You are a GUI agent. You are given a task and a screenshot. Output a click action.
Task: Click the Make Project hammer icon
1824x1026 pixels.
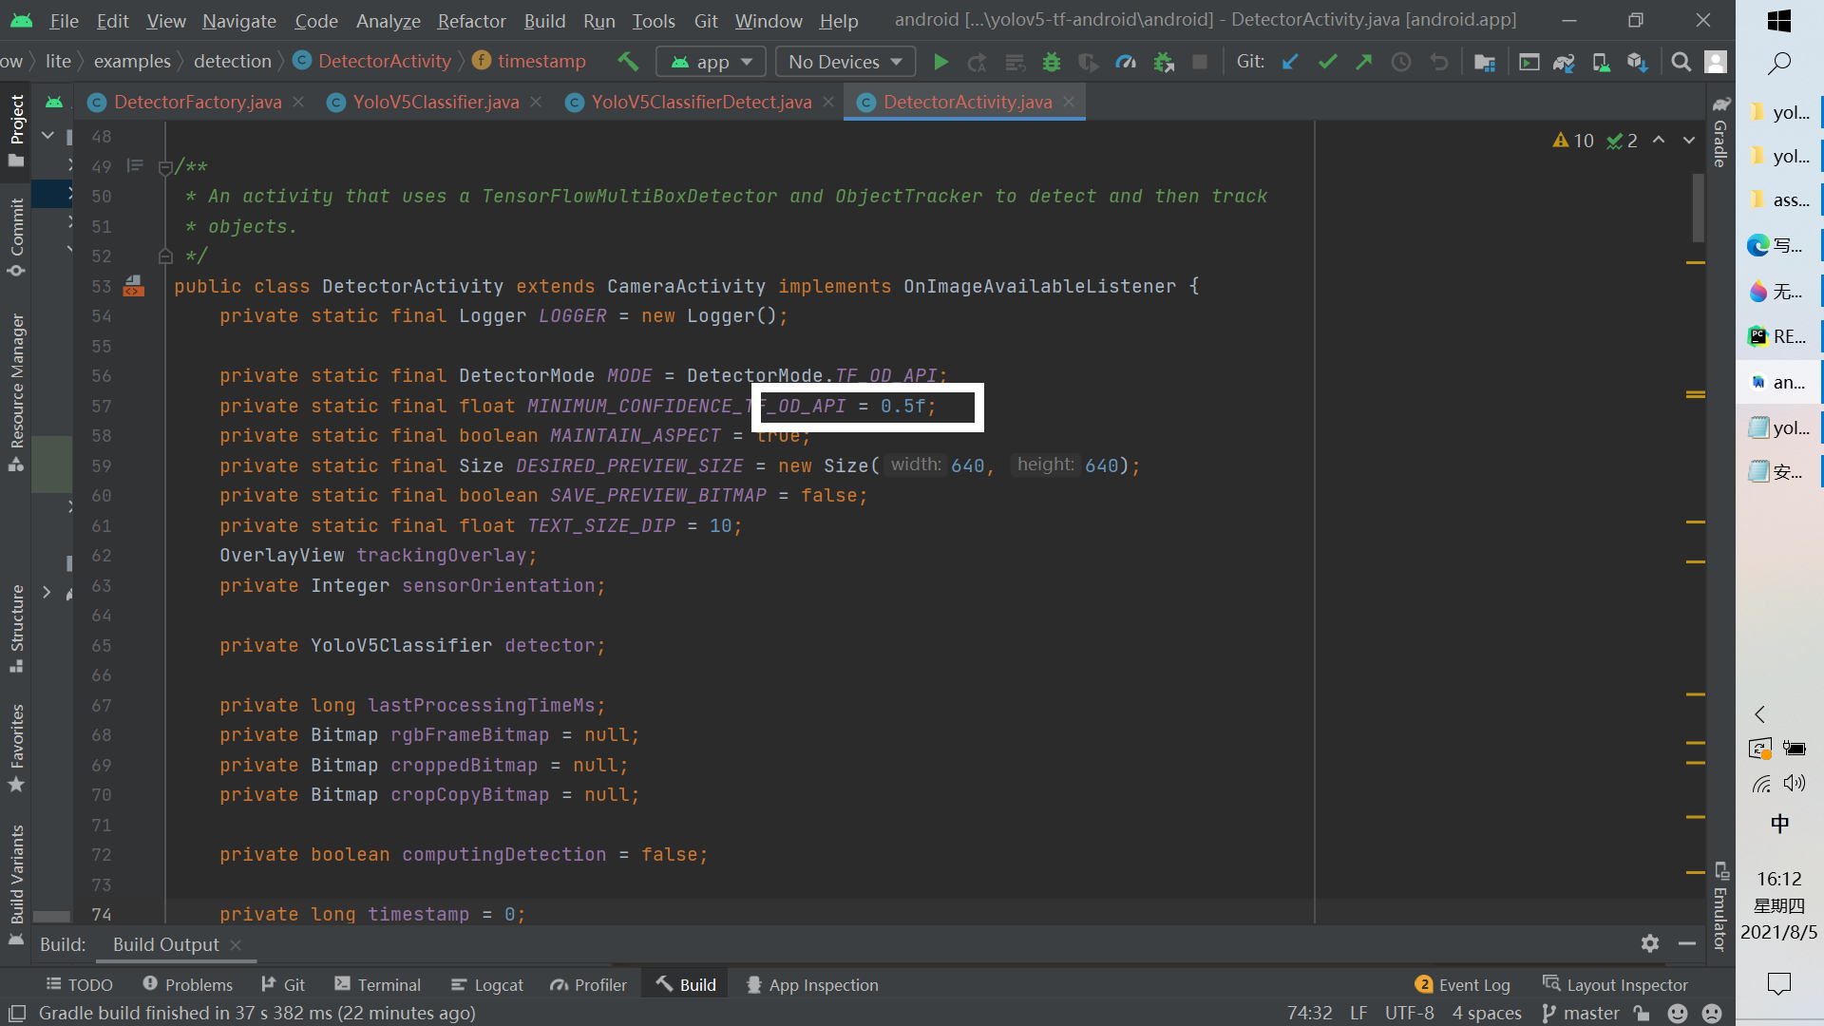point(628,62)
